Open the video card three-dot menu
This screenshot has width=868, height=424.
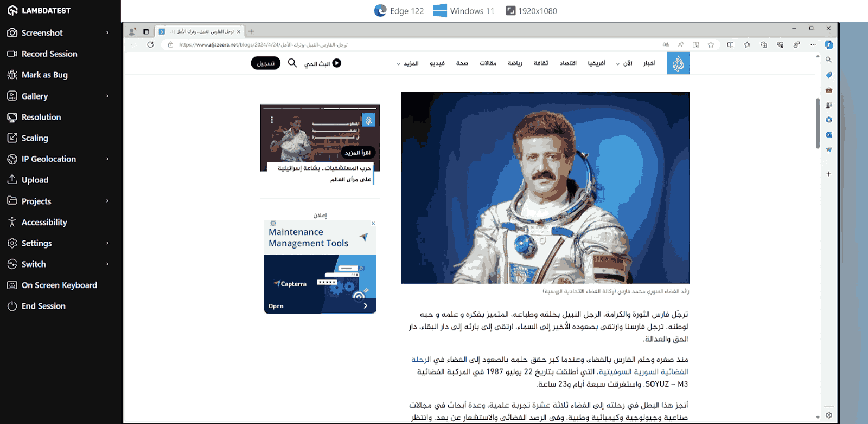[x=272, y=120]
